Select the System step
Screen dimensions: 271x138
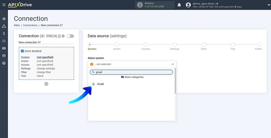(90, 45)
